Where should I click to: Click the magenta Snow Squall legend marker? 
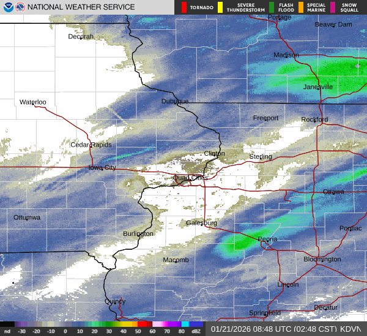(333, 7)
